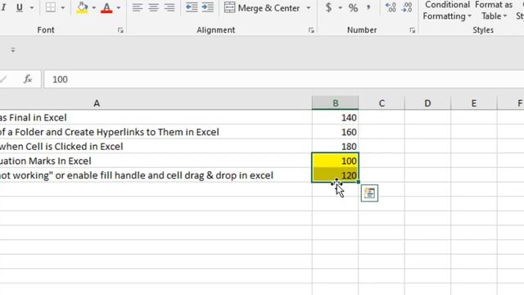524x295 pixels.
Task: Increase decimal places
Action: pos(391,7)
